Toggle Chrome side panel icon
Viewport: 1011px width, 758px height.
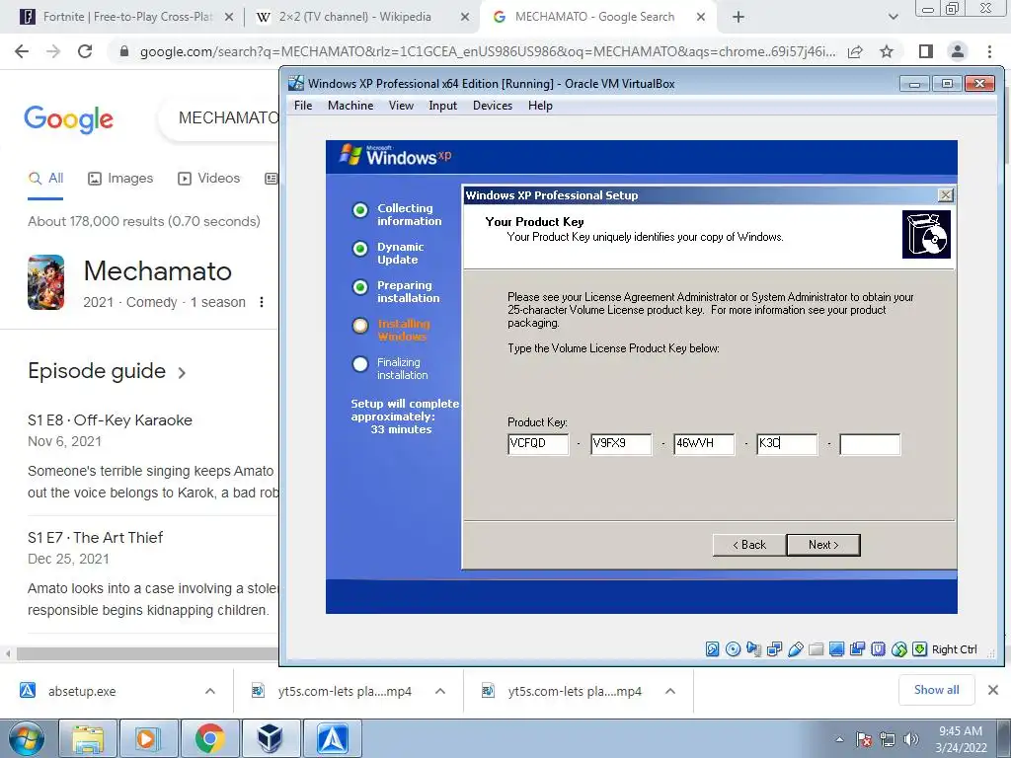tap(926, 51)
